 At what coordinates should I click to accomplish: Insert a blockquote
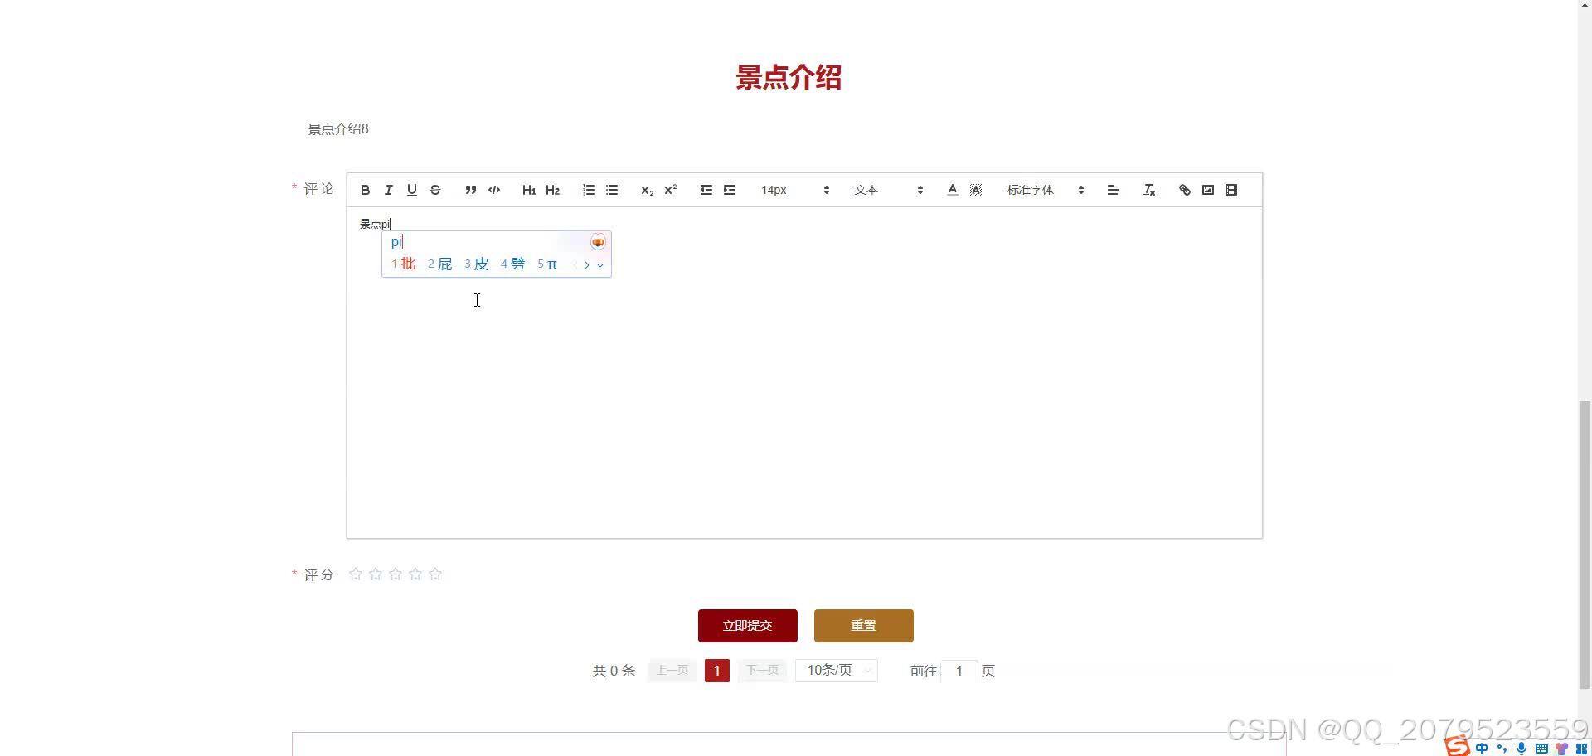pos(470,190)
